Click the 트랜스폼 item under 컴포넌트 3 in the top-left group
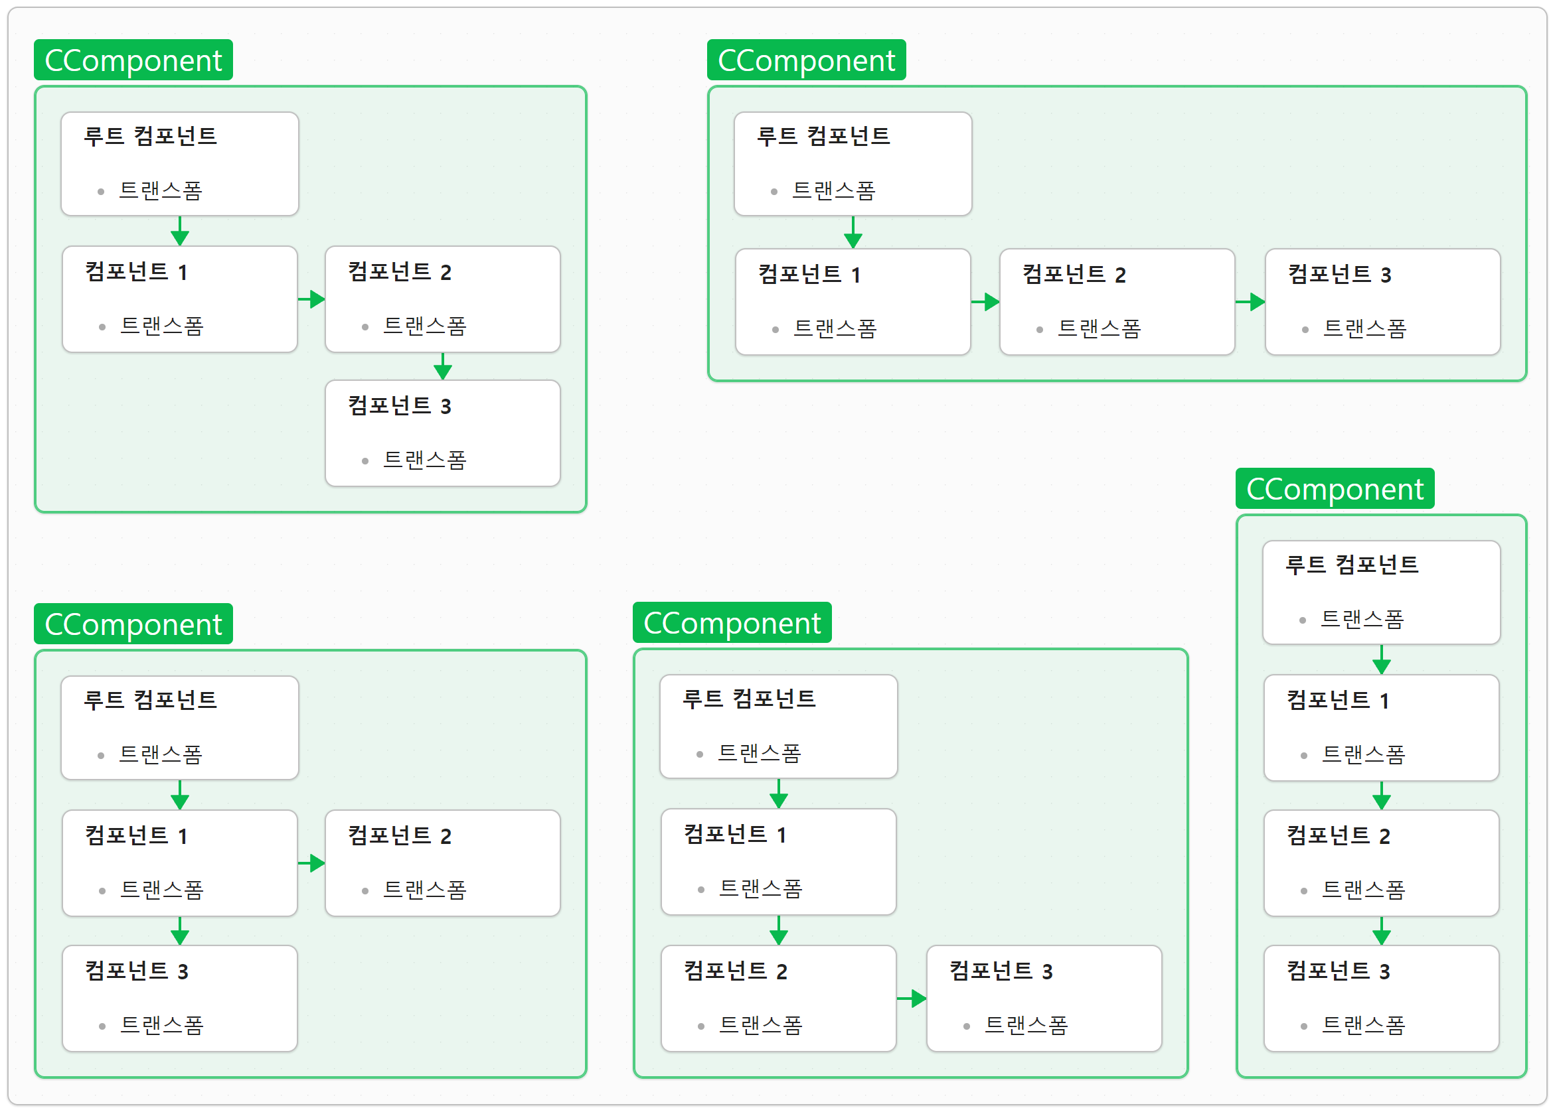Screen dimensions: 1555x1112 (425, 459)
